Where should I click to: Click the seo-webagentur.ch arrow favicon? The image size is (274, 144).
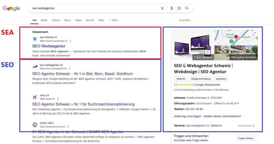pyautogui.click(x=35, y=67)
